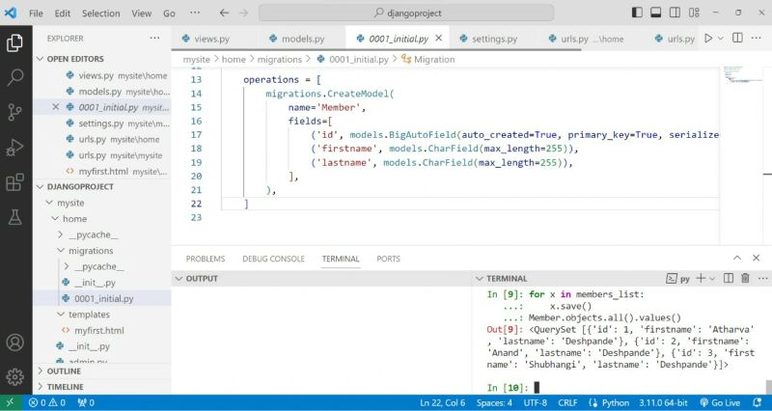Open the Testing flask view
772x411 pixels.
(x=14, y=216)
